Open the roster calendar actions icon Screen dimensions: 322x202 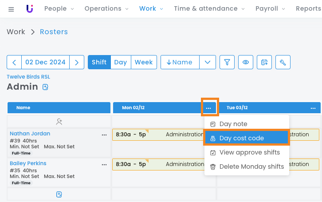point(264,63)
